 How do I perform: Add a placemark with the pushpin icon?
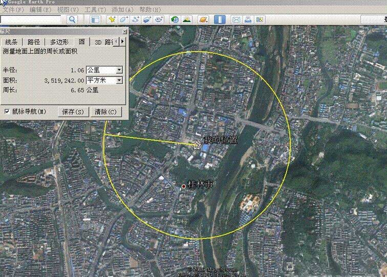(x=112, y=19)
